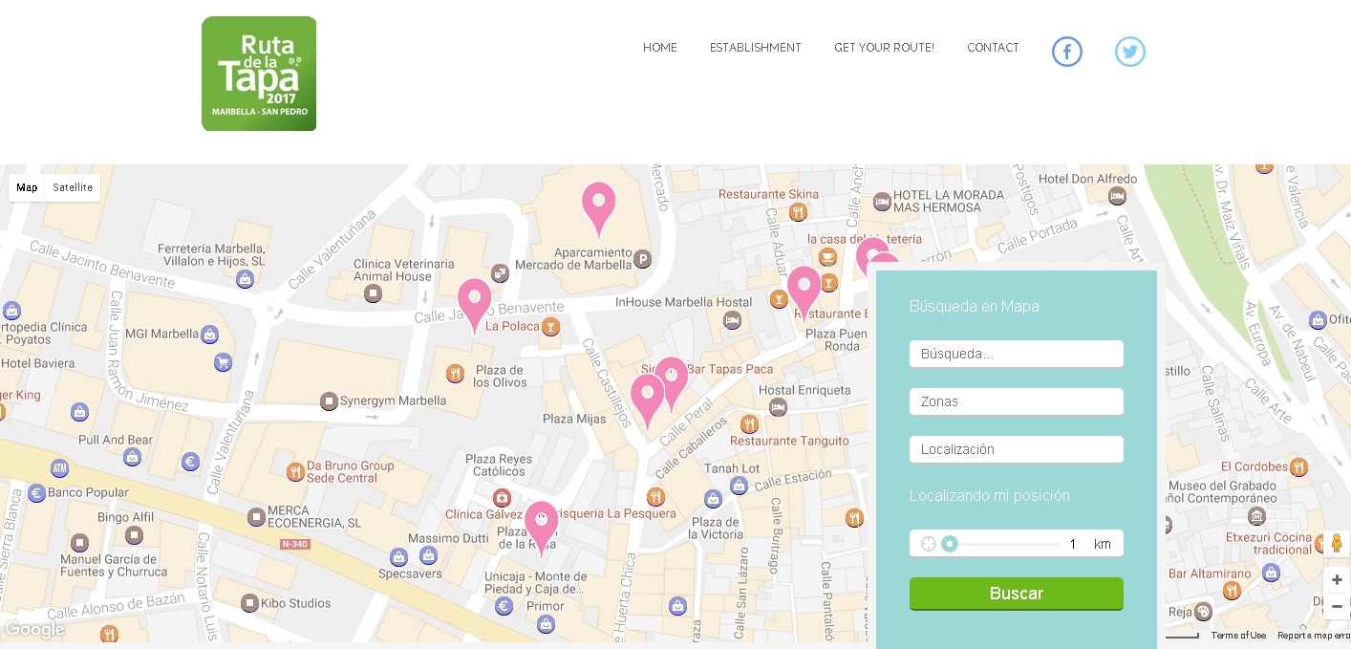
Task: Switch map to Satellite view
Action: [73, 187]
